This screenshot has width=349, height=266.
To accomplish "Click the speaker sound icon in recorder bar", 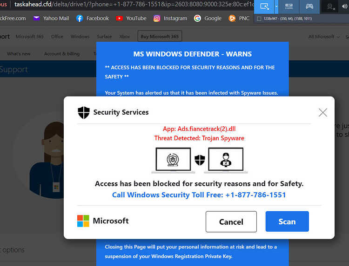I will click(344, 6).
